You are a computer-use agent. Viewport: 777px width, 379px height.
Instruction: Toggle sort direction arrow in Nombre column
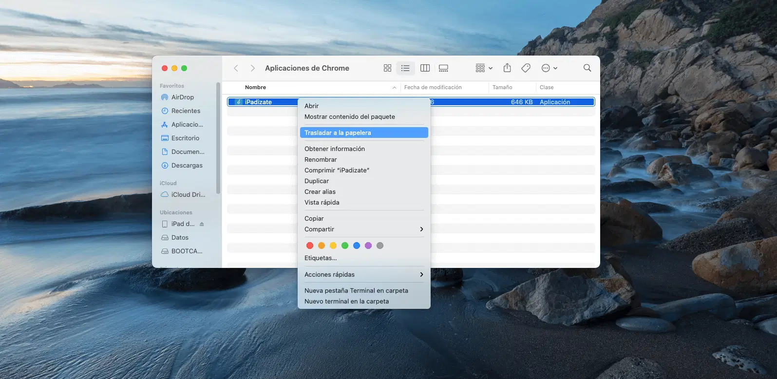coord(394,88)
